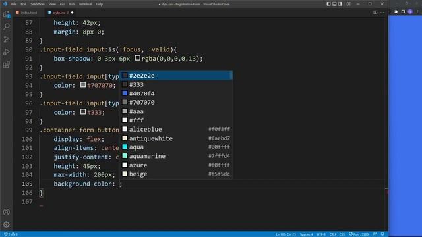Click line number 105 in gutter
422x237 pixels.
[27, 184]
